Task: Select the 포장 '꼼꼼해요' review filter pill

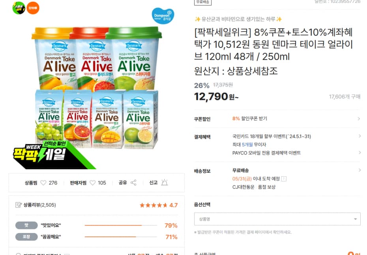Action: 26,237
